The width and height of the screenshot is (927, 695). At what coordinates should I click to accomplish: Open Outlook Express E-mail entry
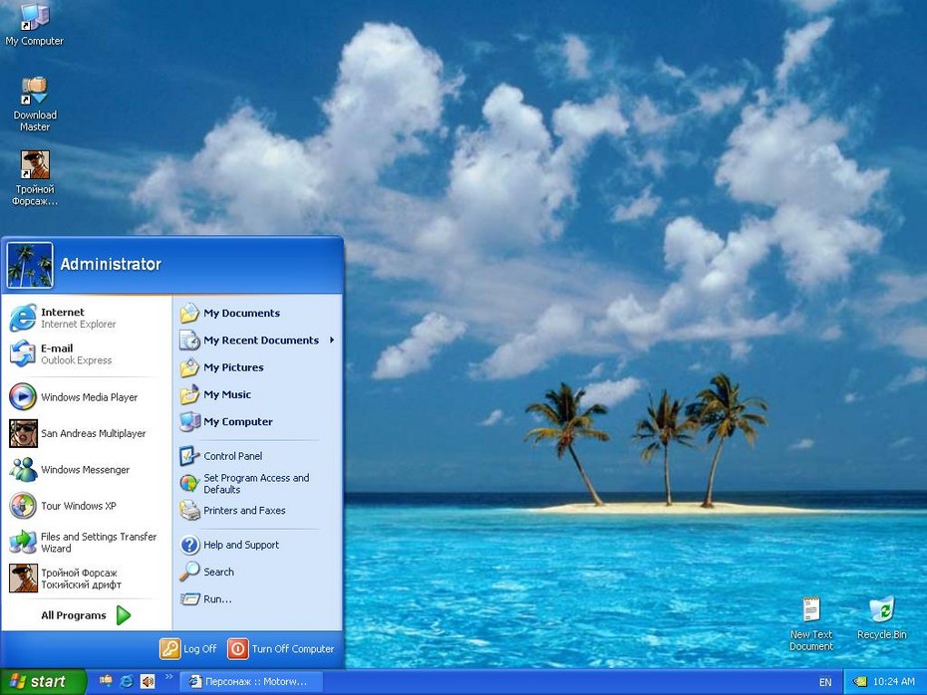(87, 353)
